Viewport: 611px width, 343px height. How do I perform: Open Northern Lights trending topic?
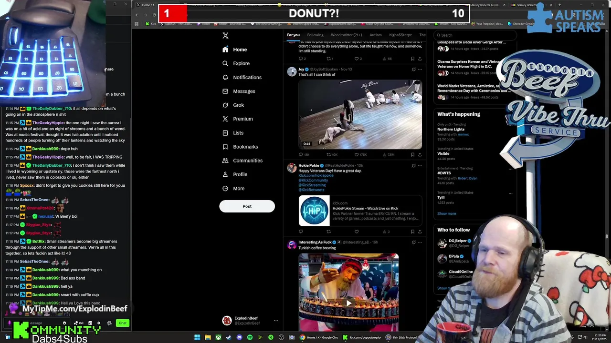click(451, 129)
